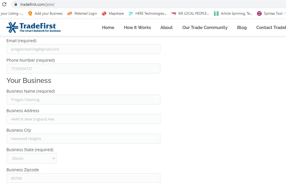286x183 pixels.
Task: Open the How It Works page
Action: 137,27
